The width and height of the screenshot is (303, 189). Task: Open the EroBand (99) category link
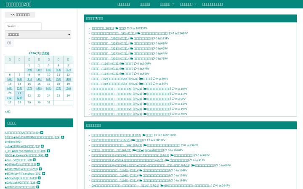[x=13, y=142]
